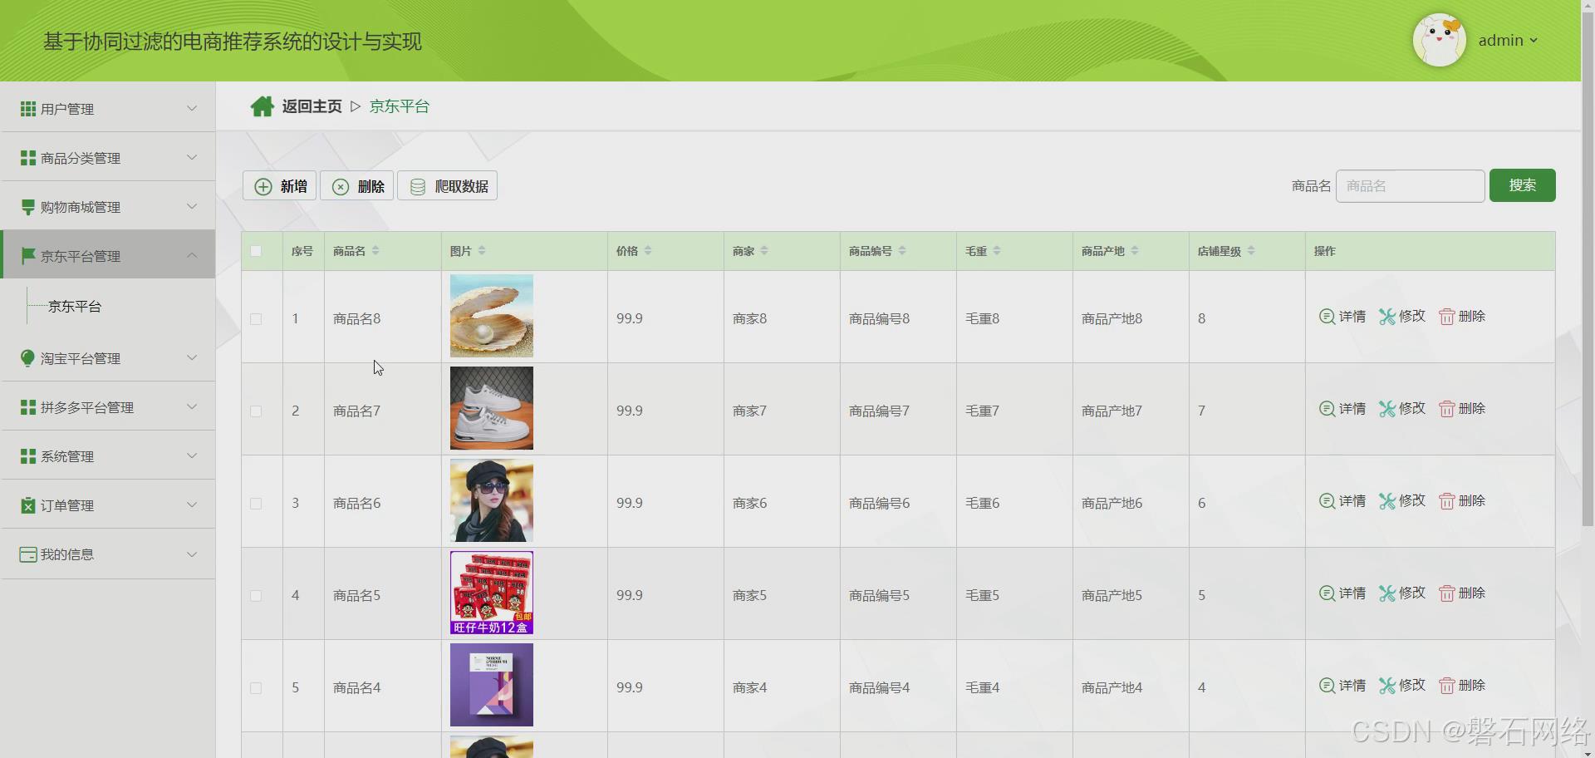Click the 修改 tool icon for 商品名8
The height and width of the screenshot is (758, 1595).
tap(1386, 317)
